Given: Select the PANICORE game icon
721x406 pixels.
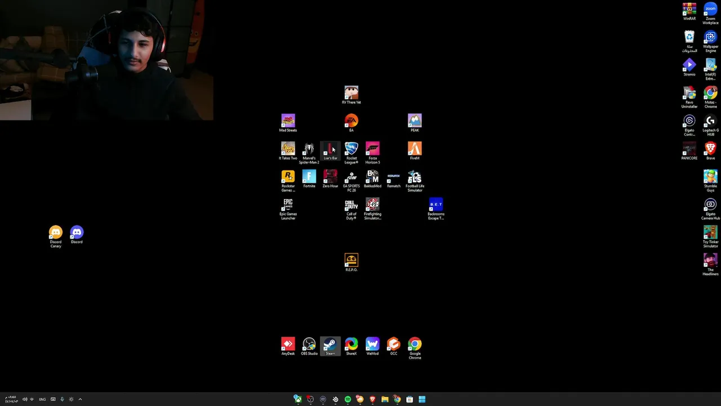Looking at the screenshot, I should tap(689, 151).
